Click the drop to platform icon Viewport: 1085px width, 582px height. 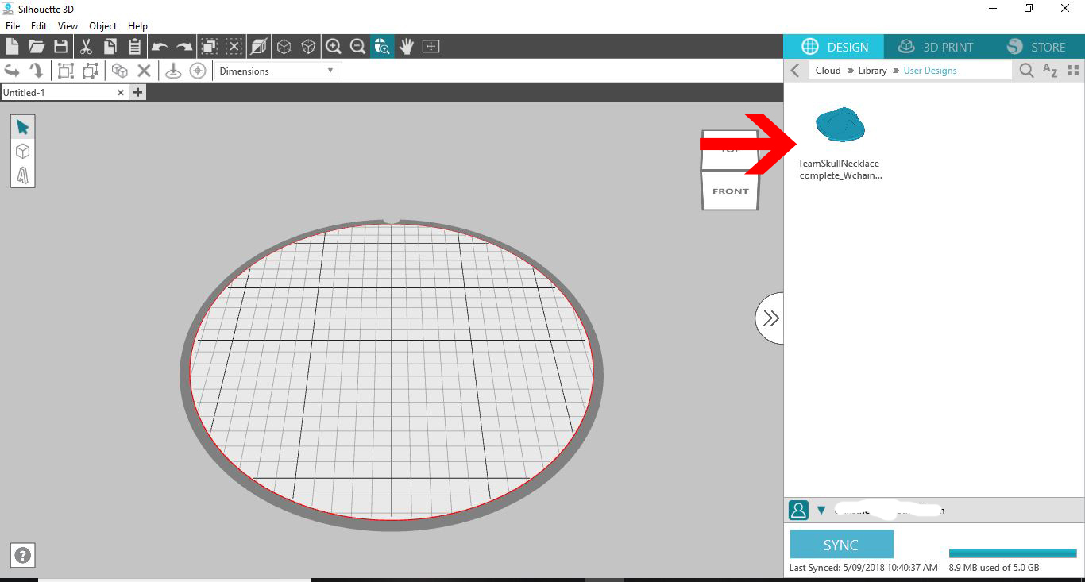[173, 71]
